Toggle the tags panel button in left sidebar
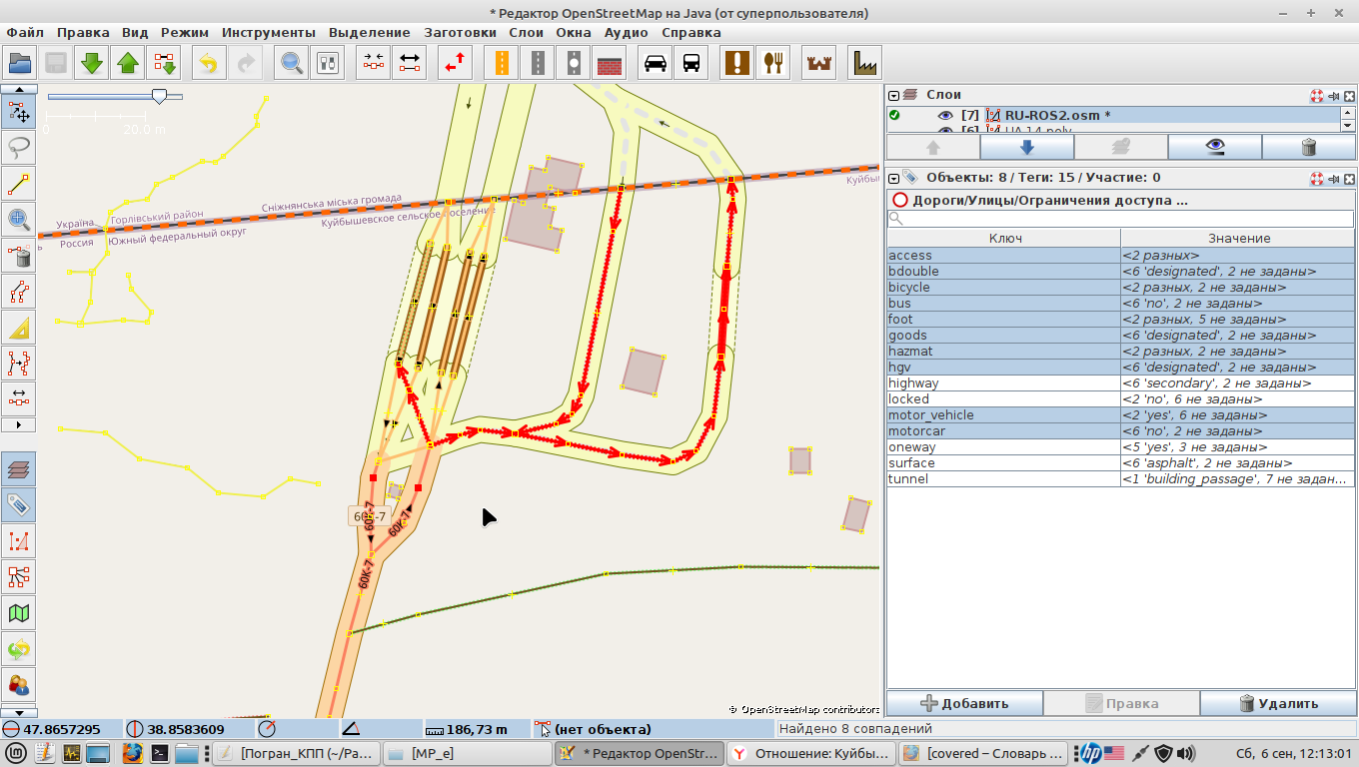This screenshot has width=1359, height=767. click(x=19, y=504)
